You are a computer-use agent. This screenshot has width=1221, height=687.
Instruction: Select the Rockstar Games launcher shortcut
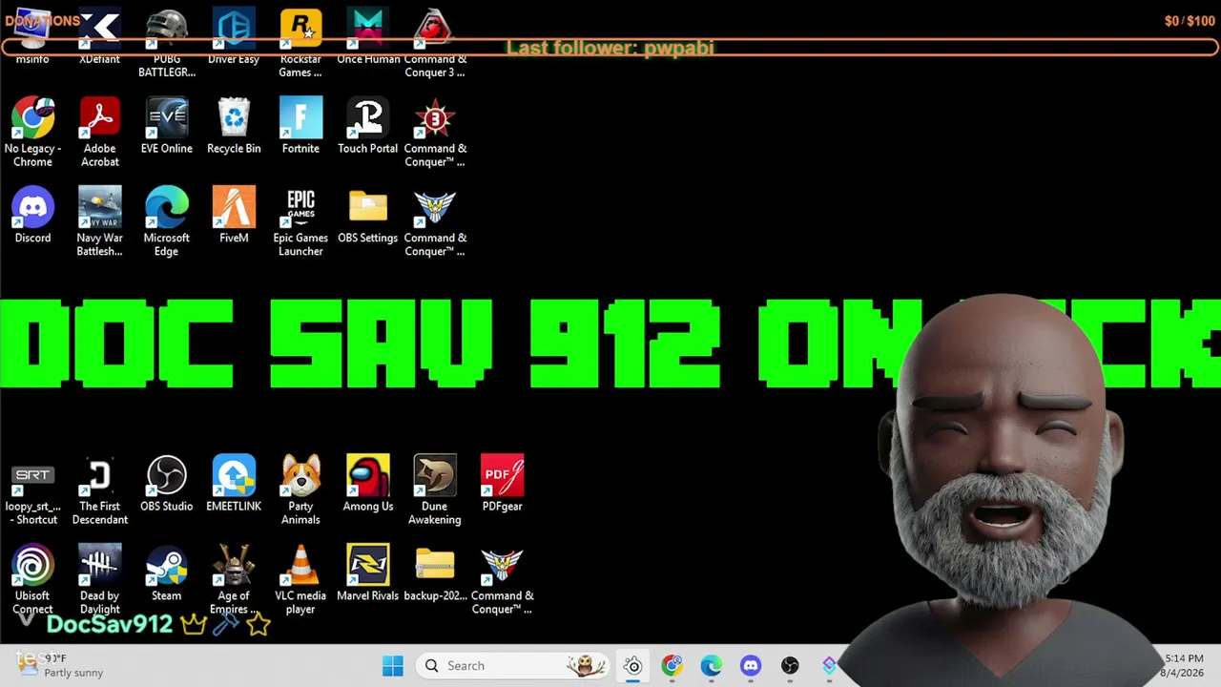(300, 43)
